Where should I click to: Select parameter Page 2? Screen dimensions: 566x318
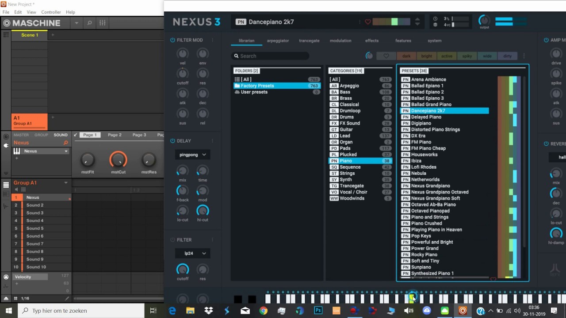click(115, 135)
